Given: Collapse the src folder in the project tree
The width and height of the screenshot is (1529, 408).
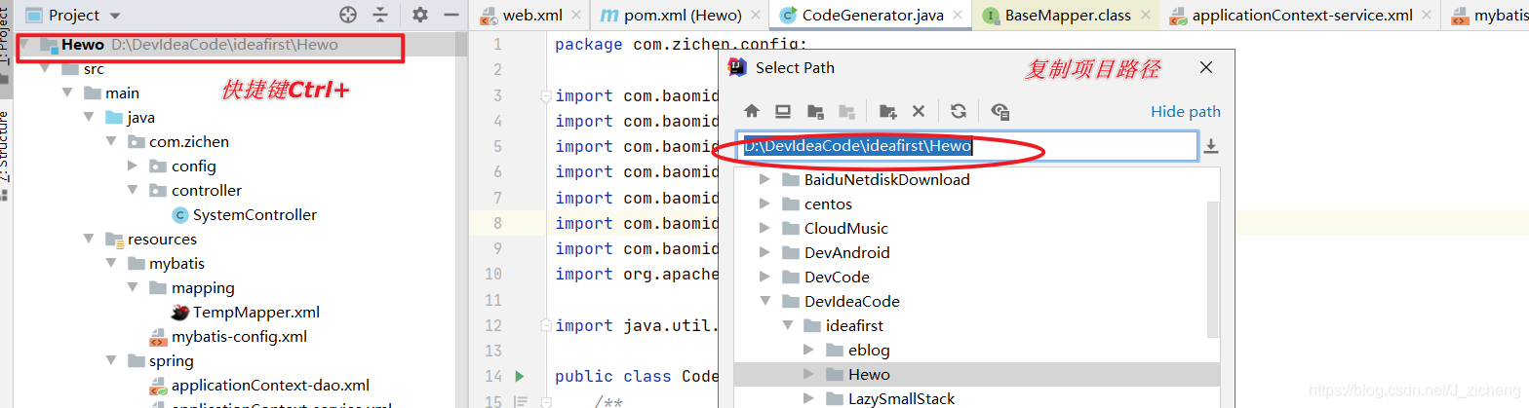Looking at the screenshot, I should [x=45, y=69].
